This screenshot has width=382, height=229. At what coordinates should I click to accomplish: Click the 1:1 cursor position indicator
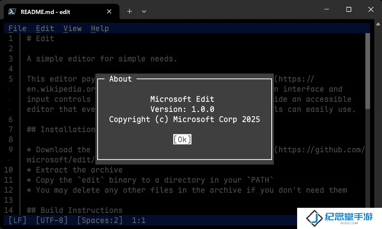click(x=139, y=221)
